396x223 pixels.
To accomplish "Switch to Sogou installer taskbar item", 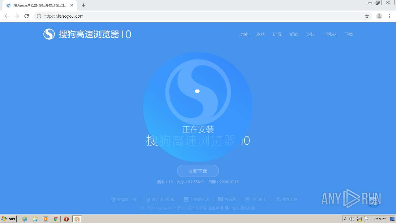I will click(77, 219).
